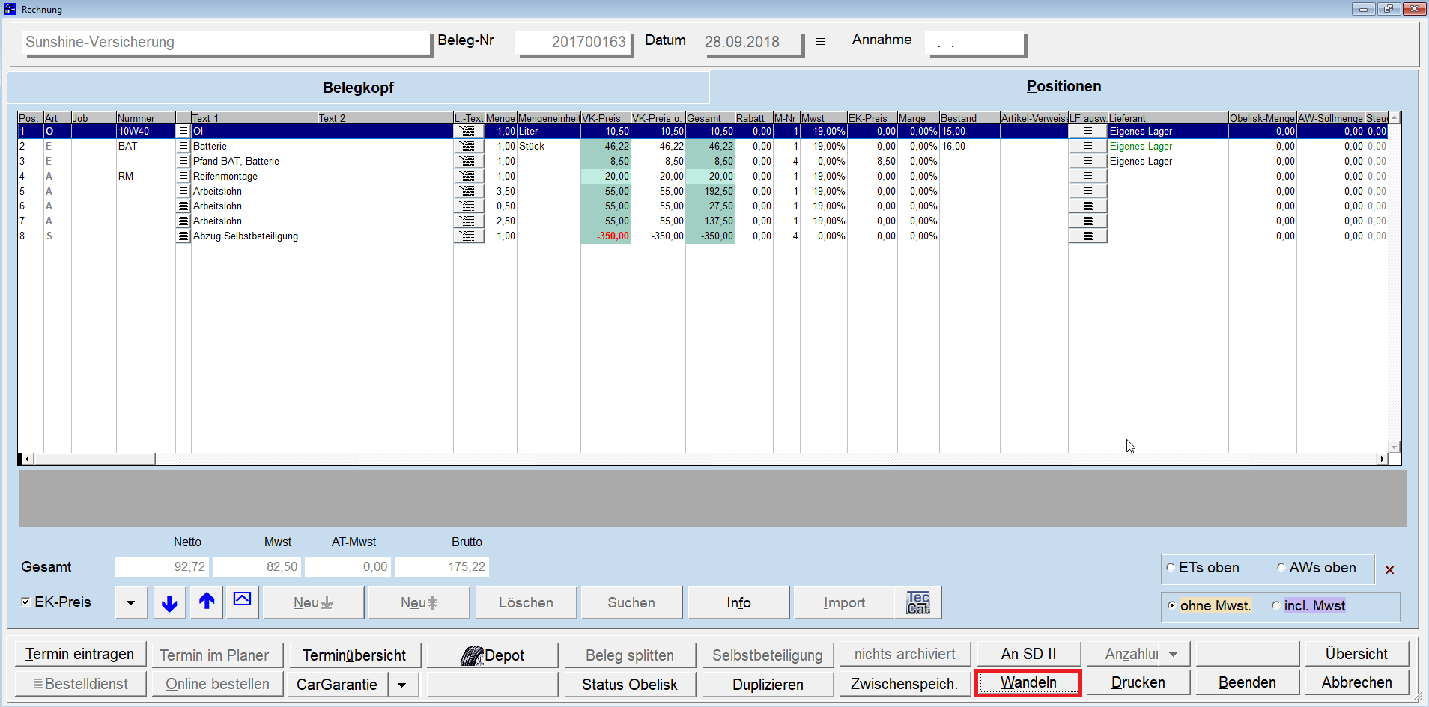1429x707 pixels.
Task: Click the Status Obelisk button
Action: click(631, 685)
